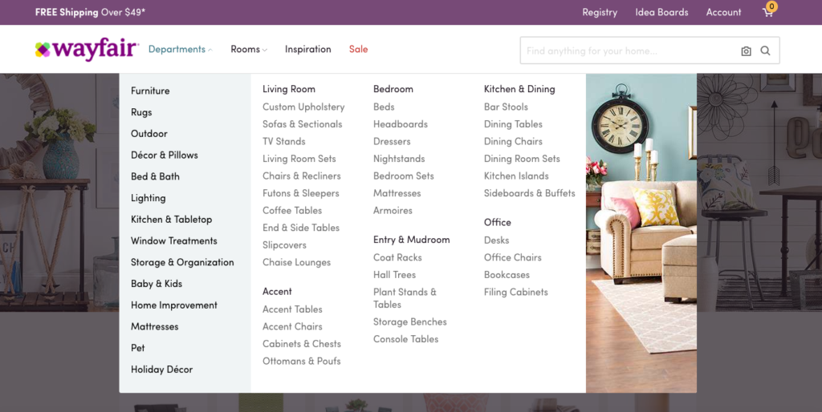Select Décor & Pillows department

(x=165, y=155)
